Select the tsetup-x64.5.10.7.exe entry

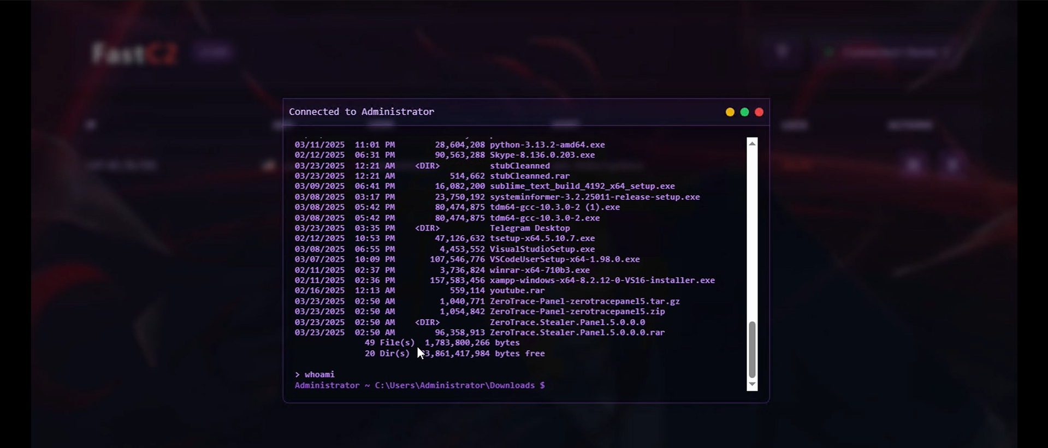(x=445, y=238)
